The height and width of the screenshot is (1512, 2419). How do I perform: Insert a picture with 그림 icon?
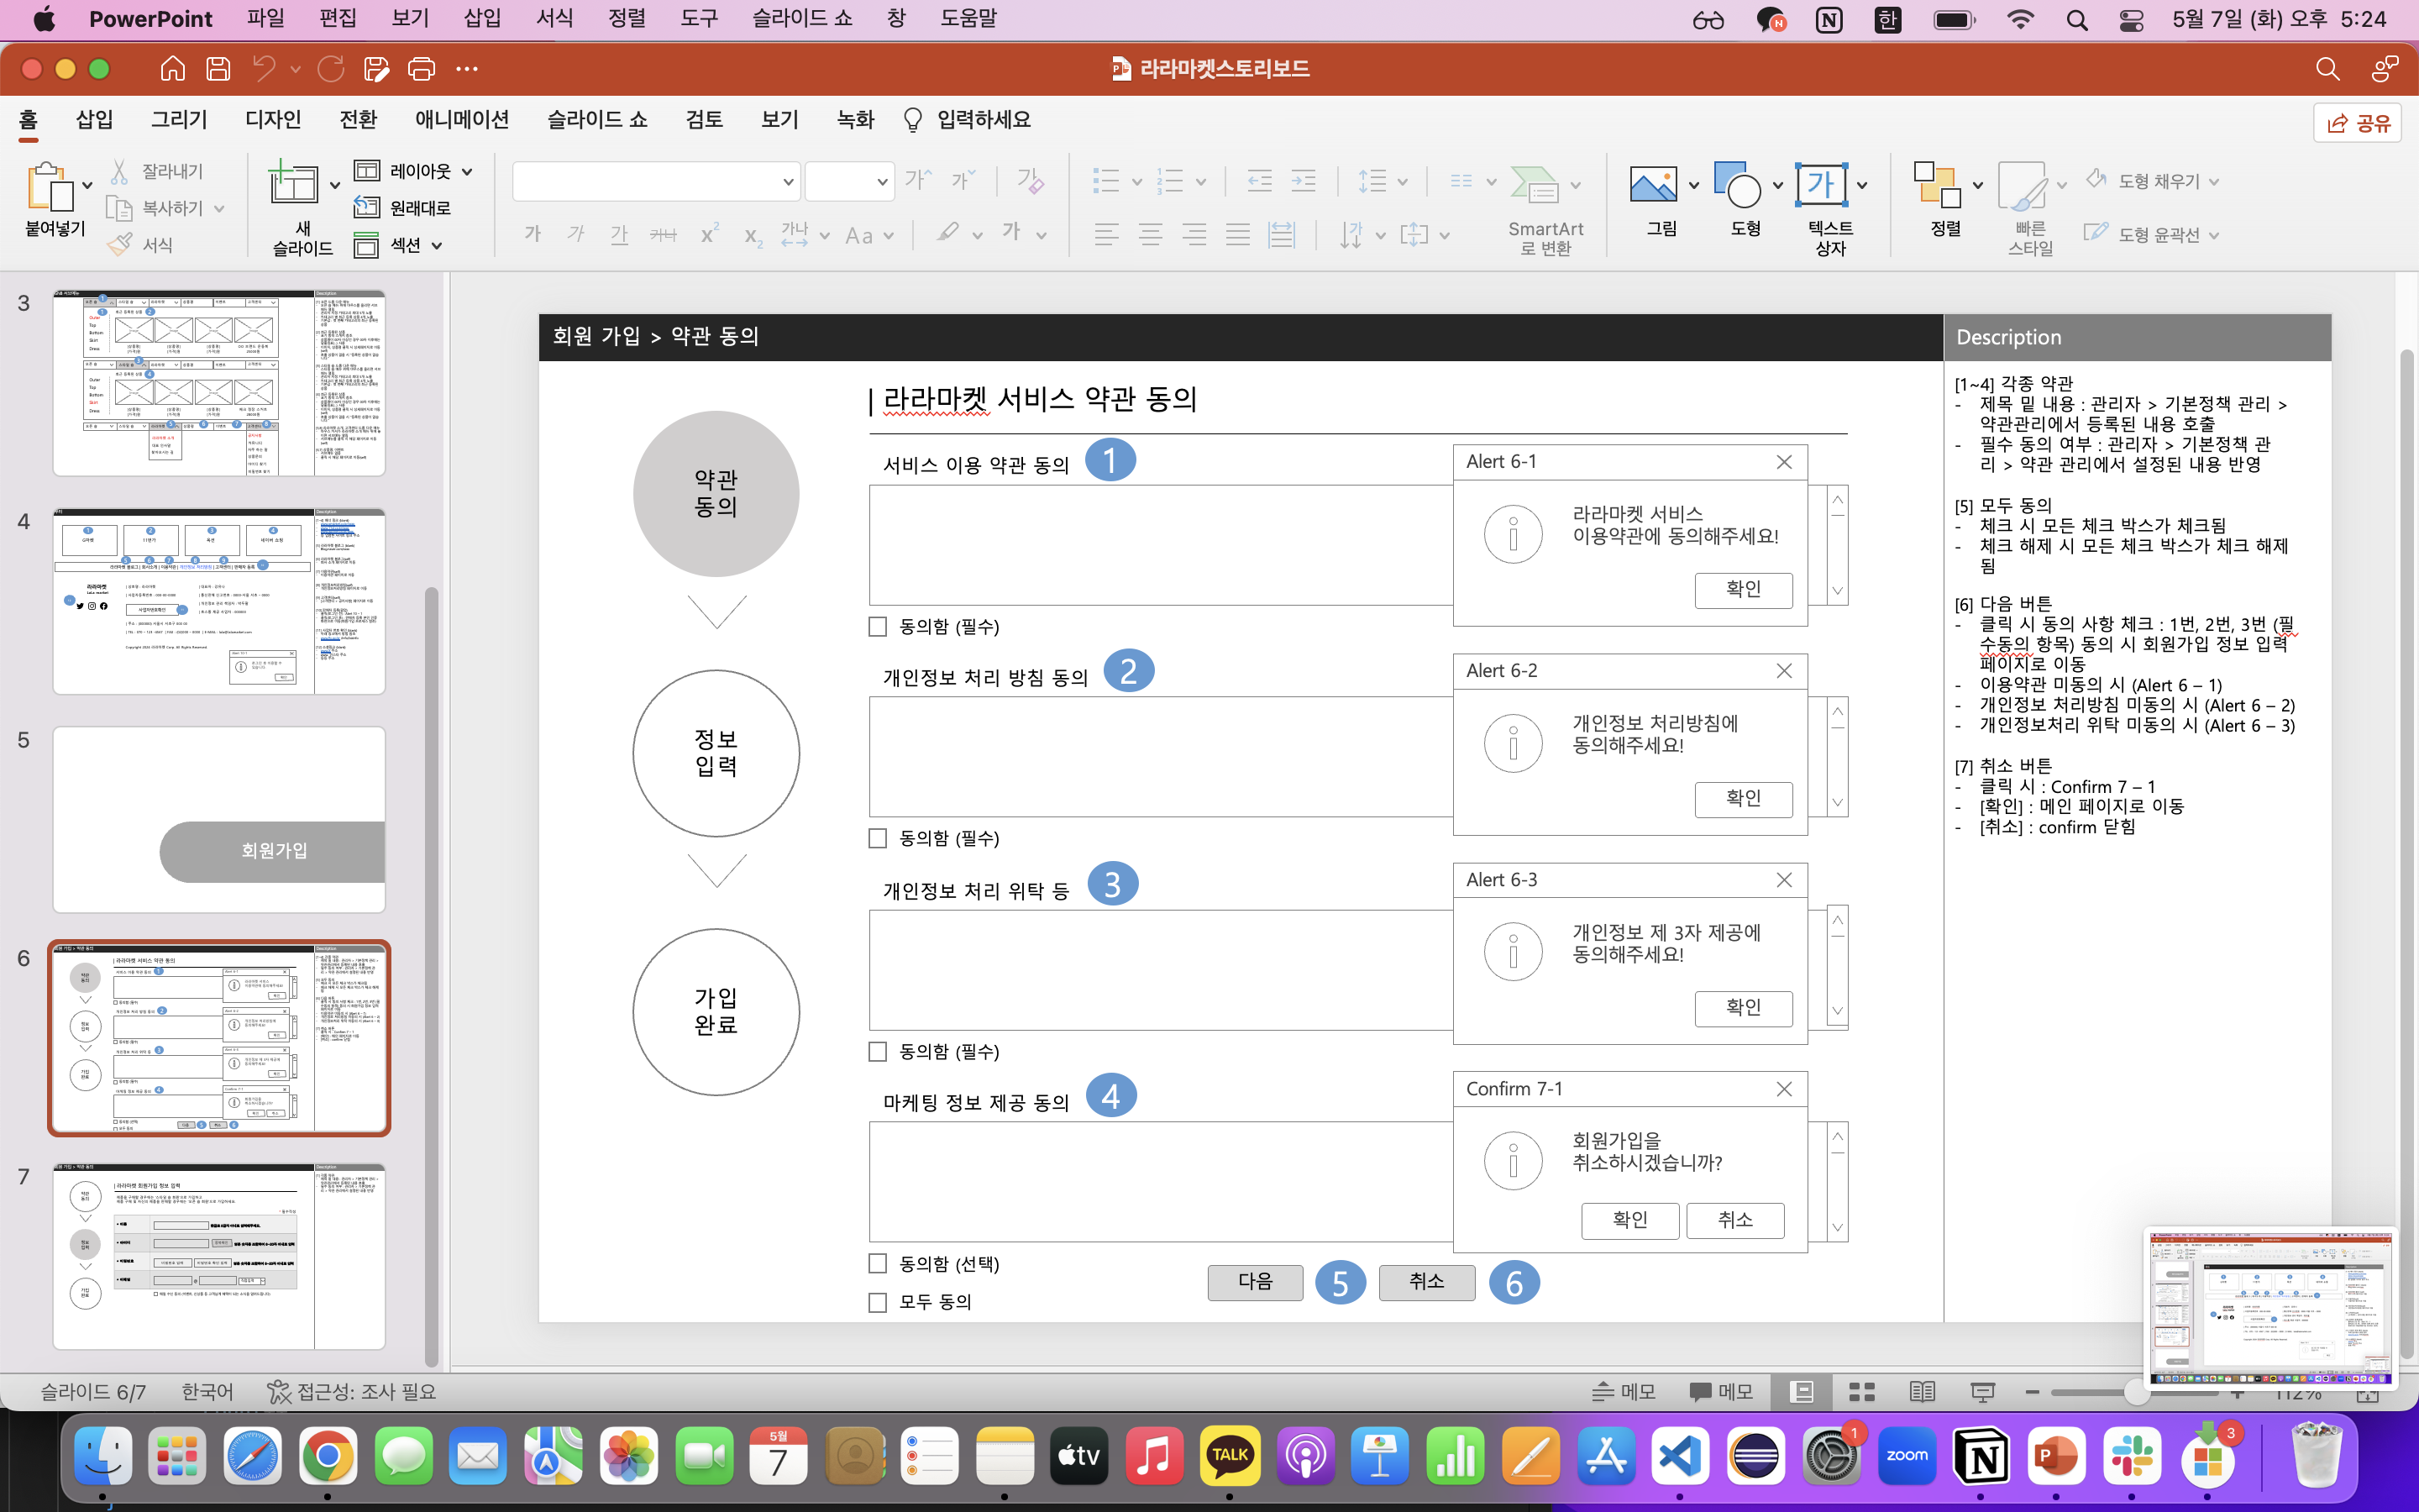click(x=1653, y=185)
